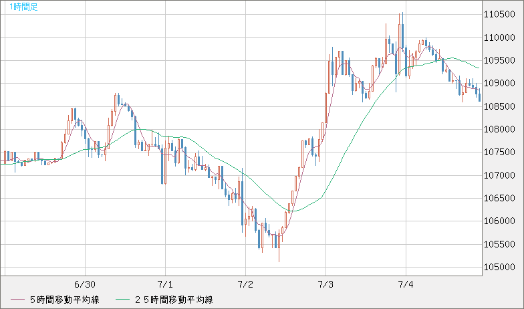Viewport: 524px width, 309px height.
Task: Select the 7/2 date label
Action: tap(245, 285)
